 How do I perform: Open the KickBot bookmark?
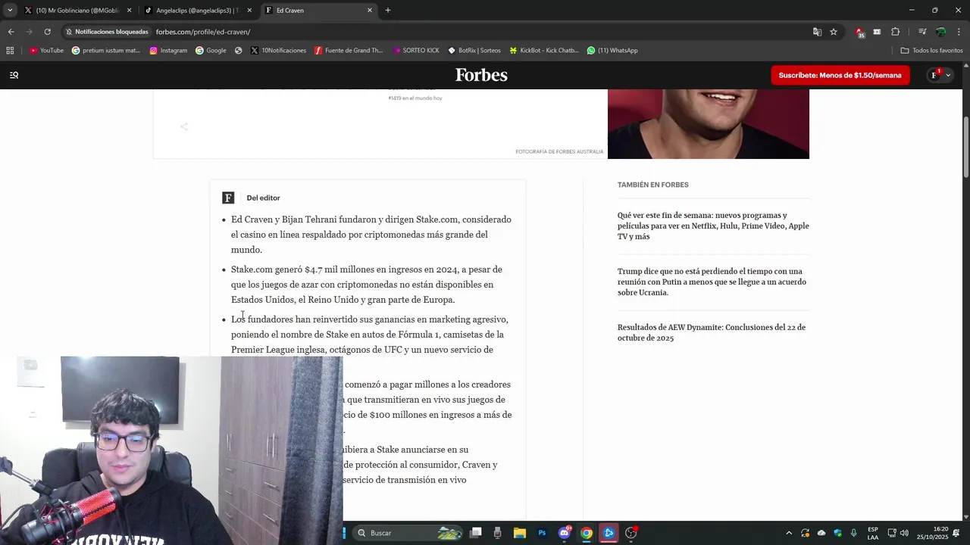pyautogui.click(x=543, y=51)
